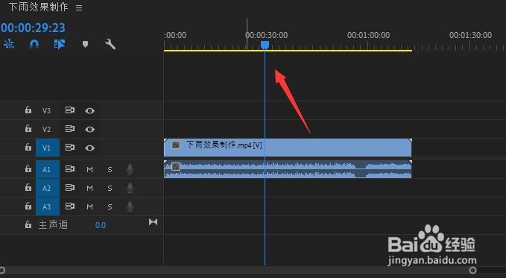The height and width of the screenshot is (278, 506).
Task: Click the fx badge on the audio clip
Action: [x=176, y=167]
